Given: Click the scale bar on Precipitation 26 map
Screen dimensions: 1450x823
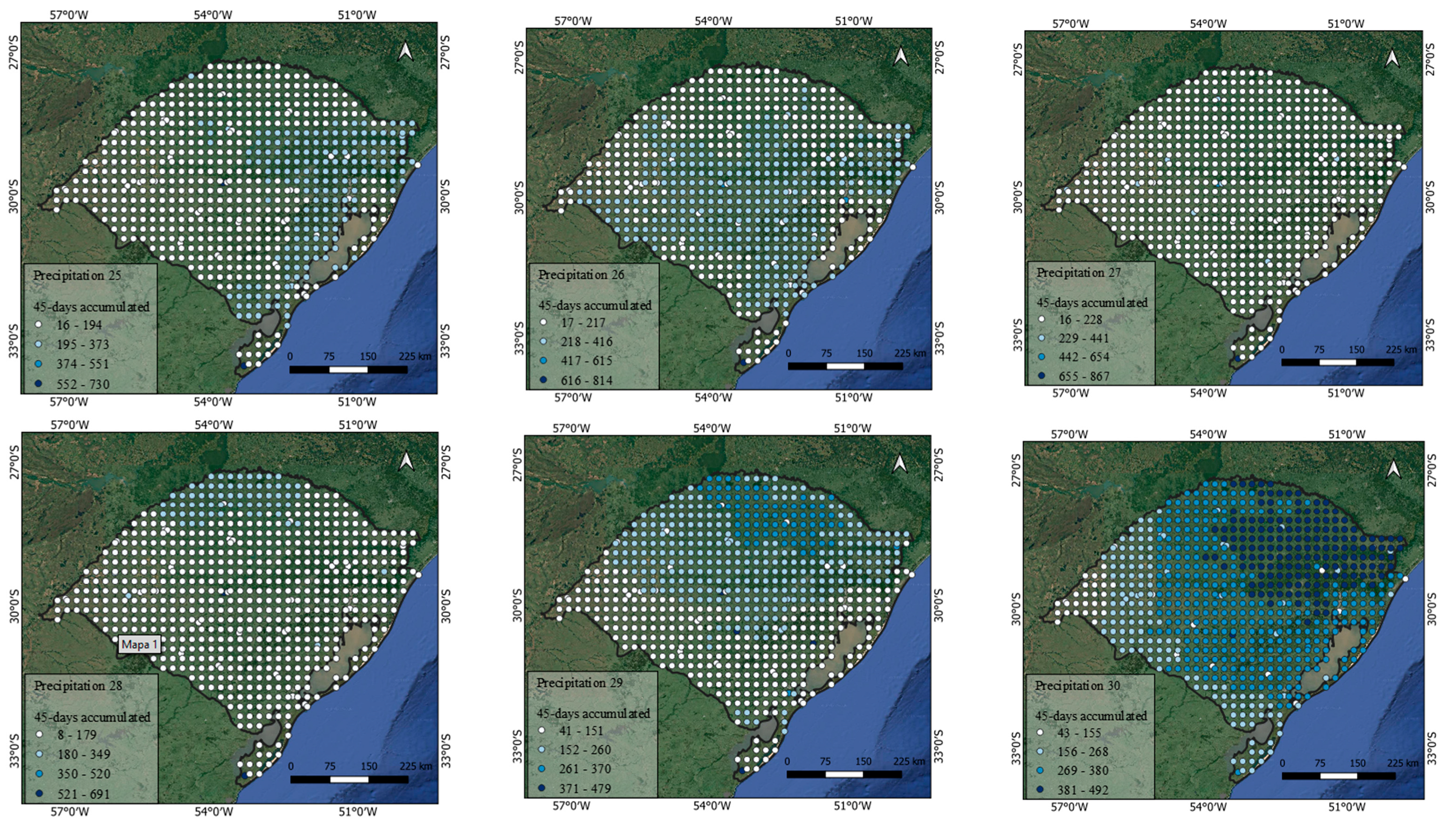Looking at the screenshot, I should tap(845, 366).
